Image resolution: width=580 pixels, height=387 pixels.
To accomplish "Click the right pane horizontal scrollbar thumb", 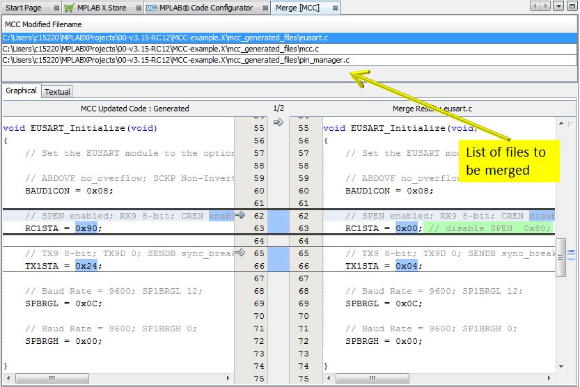I will 373,378.
